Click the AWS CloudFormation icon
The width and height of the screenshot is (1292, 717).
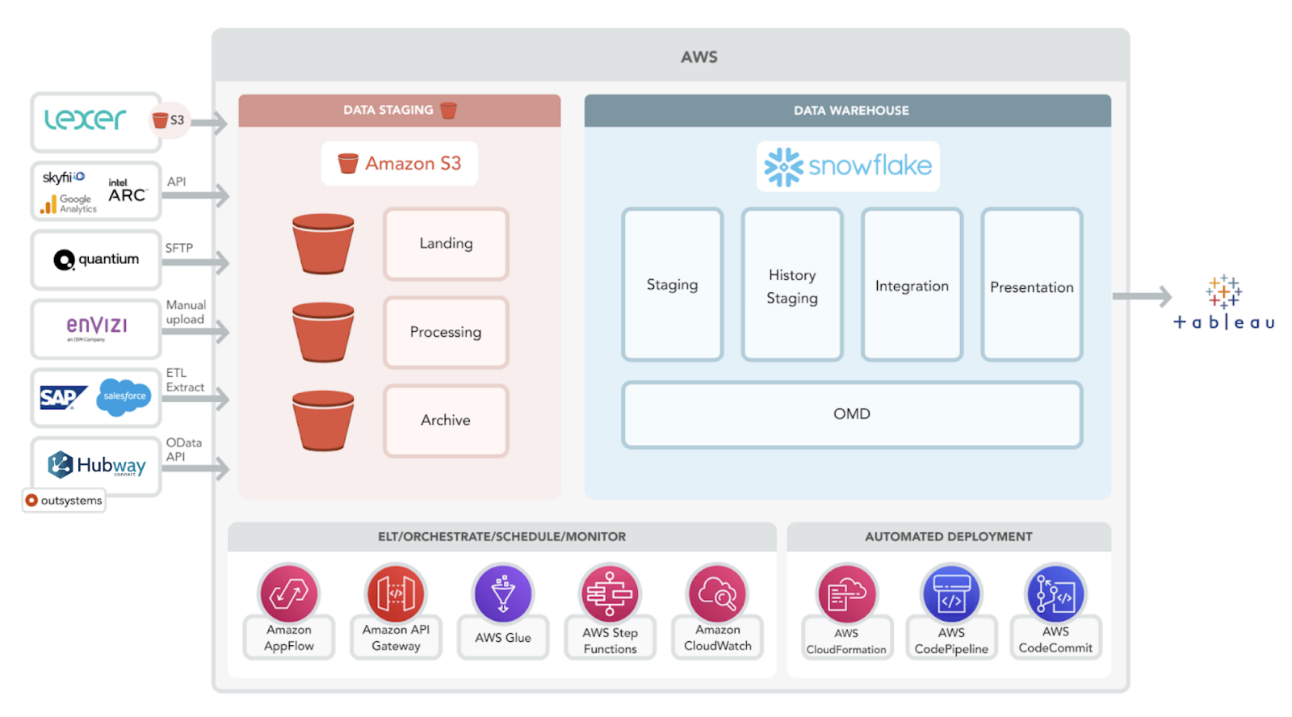[x=846, y=594]
